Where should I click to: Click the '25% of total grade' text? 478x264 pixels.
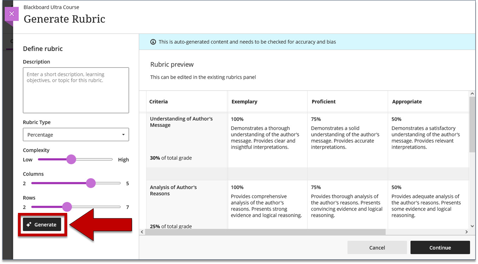171,226
